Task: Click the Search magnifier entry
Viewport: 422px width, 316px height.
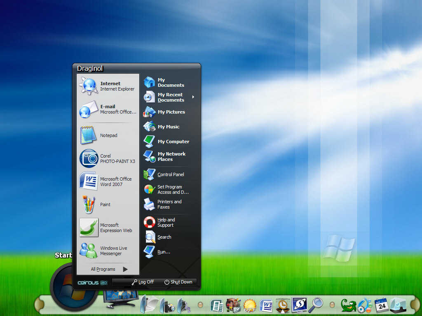Action: (x=169, y=237)
